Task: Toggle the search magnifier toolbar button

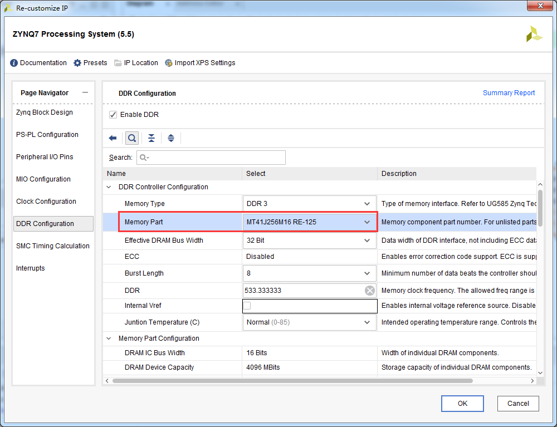Action: [x=132, y=138]
